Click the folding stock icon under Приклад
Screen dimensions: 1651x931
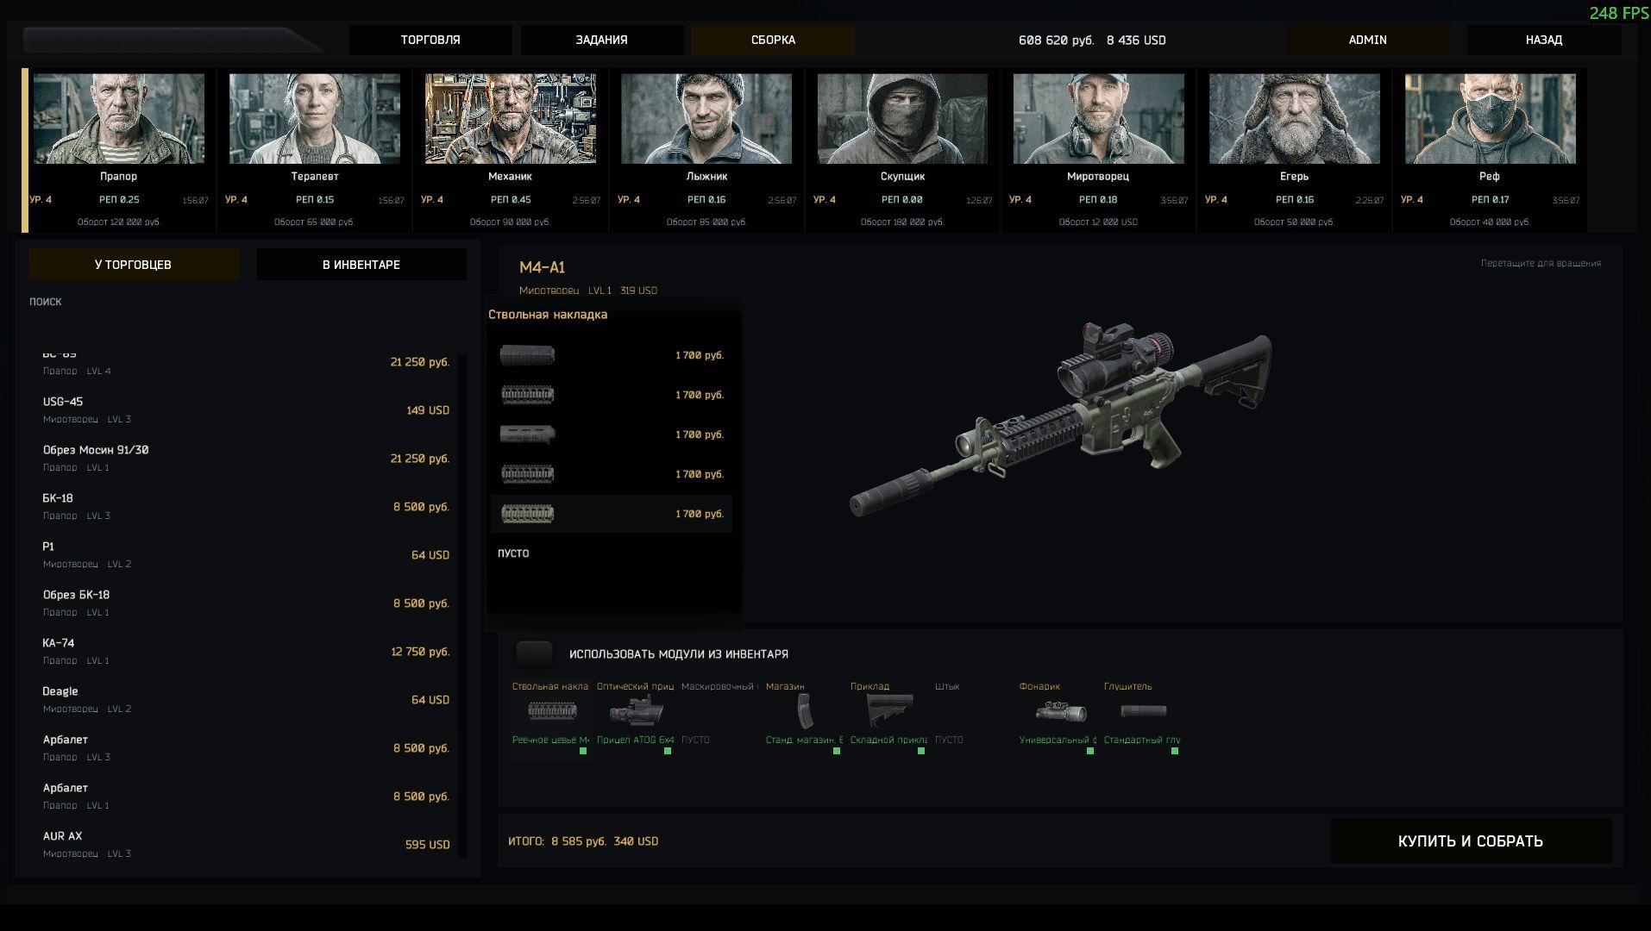pos(889,711)
